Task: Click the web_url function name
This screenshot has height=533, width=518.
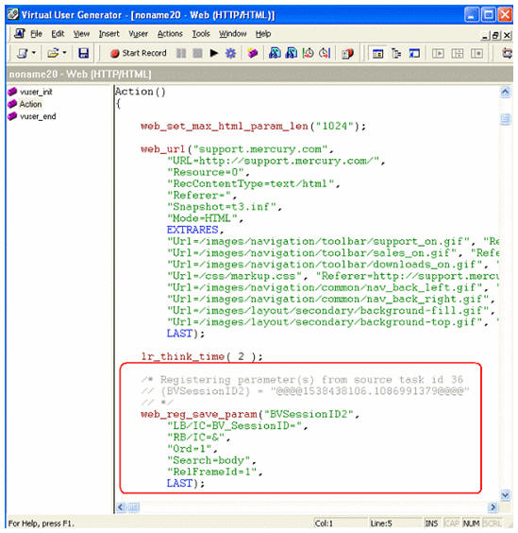Action: tap(163, 149)
